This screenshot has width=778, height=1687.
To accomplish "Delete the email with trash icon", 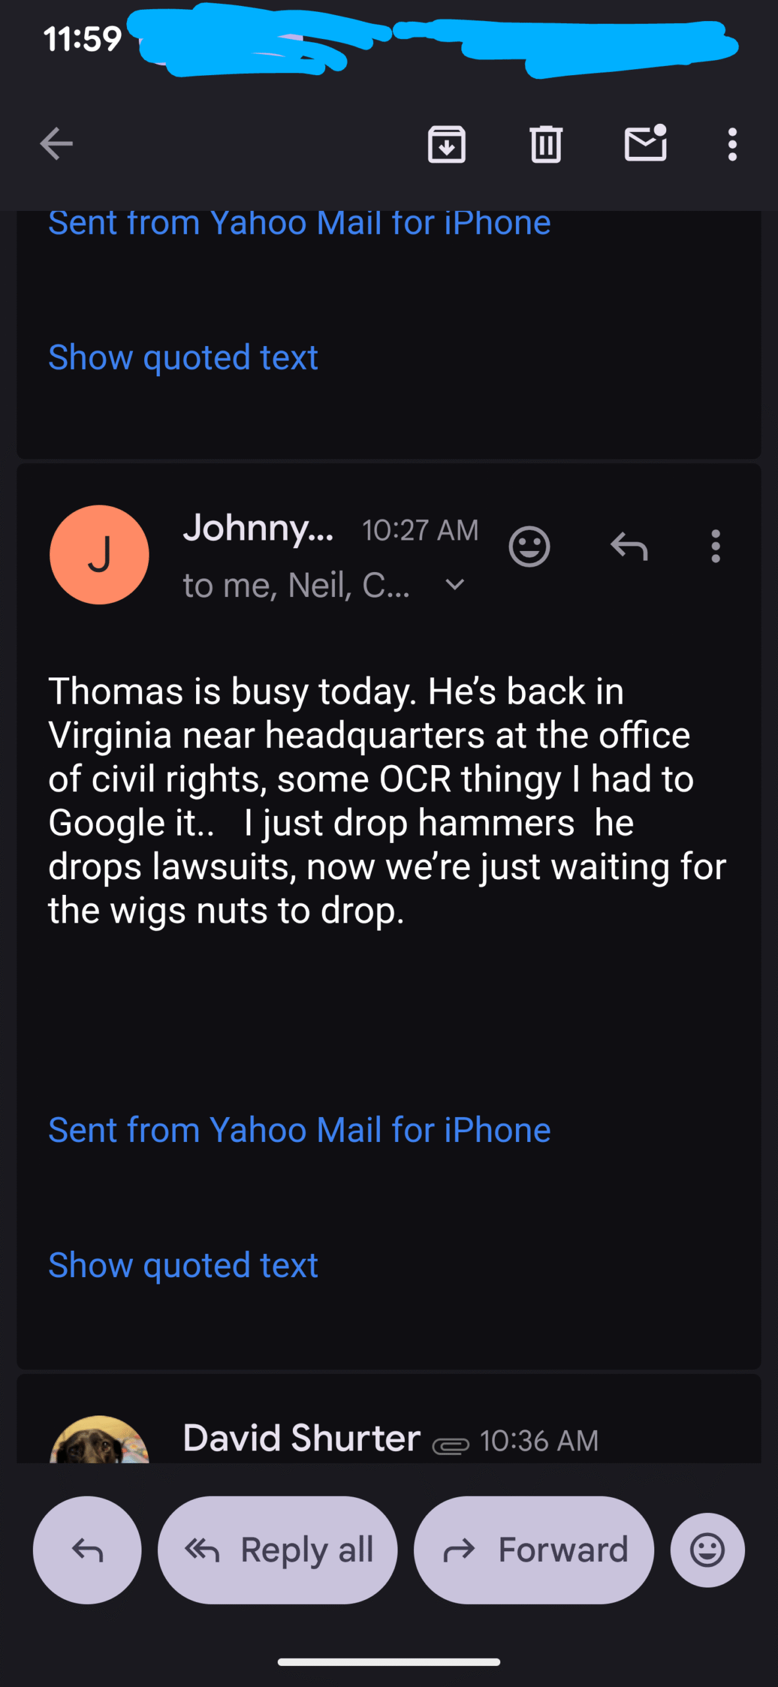I will (546, 144).
